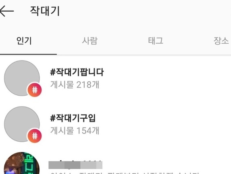Tap the gray avatar beside #작대기구입

tap(22, 124)
